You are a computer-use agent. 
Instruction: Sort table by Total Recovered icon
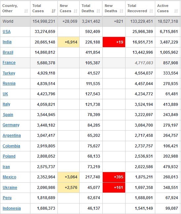click(x=151, y=11)
